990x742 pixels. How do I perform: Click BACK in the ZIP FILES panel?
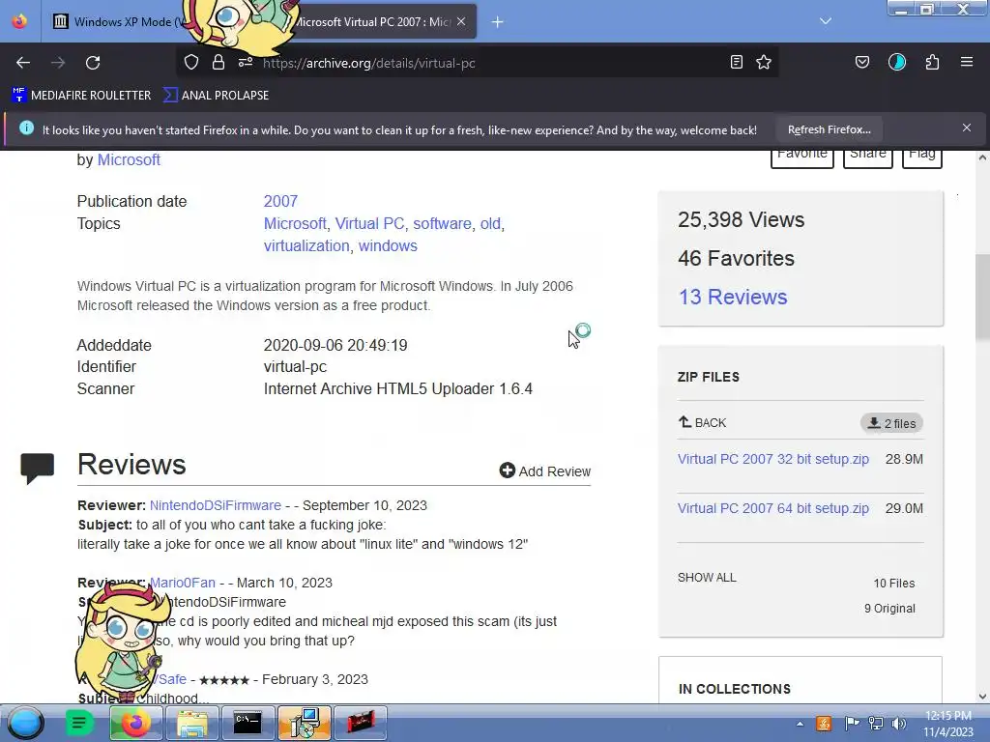pos(702,423)
